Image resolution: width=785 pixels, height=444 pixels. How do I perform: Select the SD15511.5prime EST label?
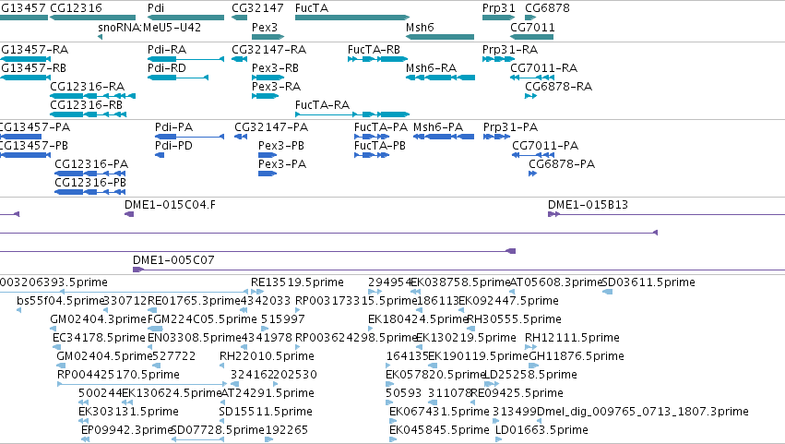click(x=266, y=412)
